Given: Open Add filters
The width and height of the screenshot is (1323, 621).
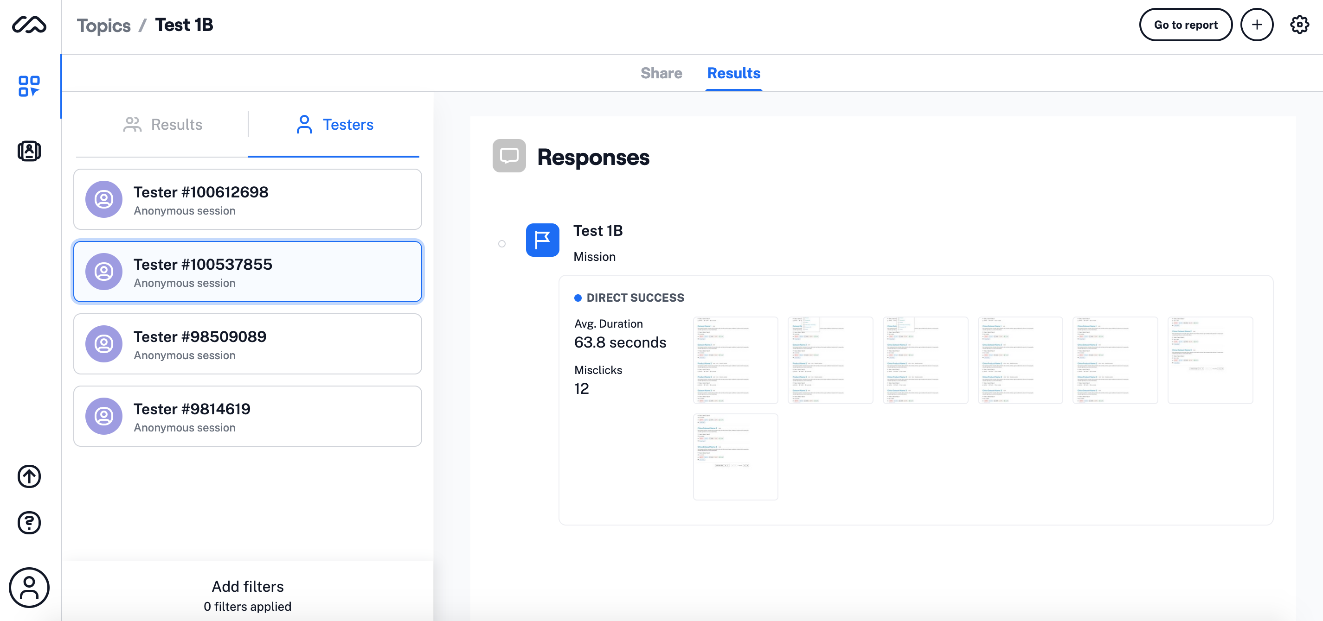Looking at the screenshot, I should click(248, 586).
